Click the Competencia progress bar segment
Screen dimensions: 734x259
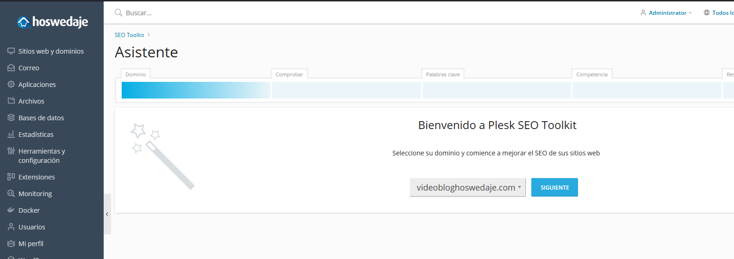pyautogui.click(x=647, y=90)
